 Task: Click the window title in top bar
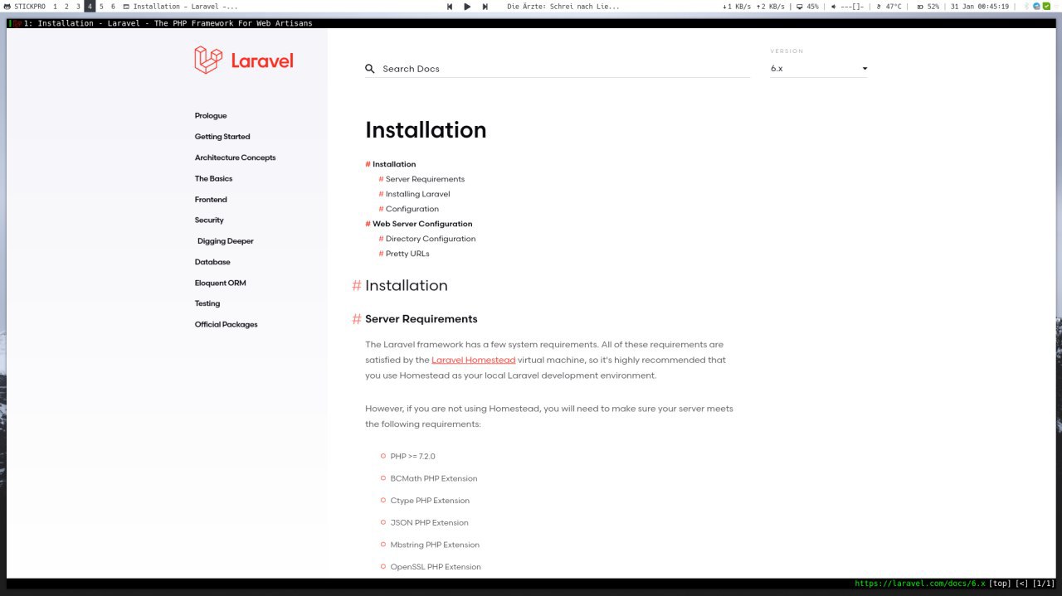click(x=185, y=7)
